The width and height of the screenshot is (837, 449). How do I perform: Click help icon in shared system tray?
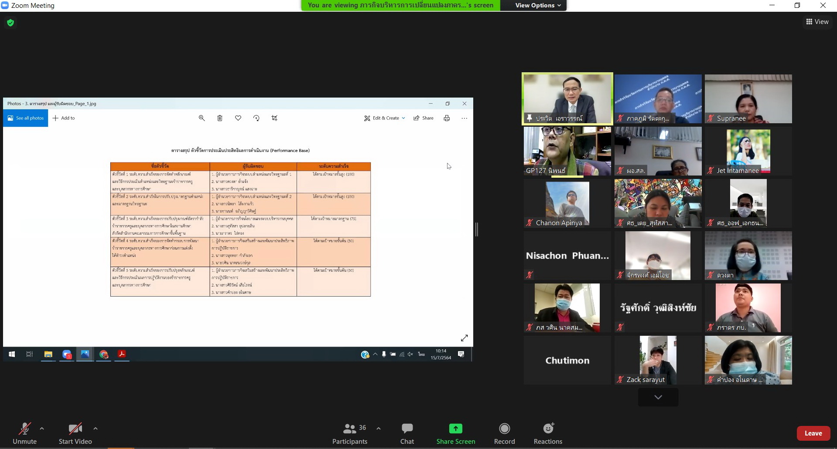pos(365,354)
